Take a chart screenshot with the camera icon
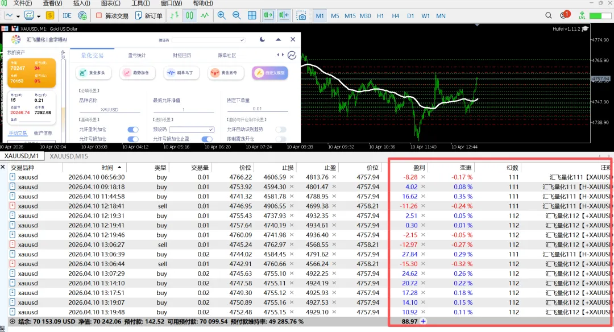614x332 pixels. tap(302, 15)
